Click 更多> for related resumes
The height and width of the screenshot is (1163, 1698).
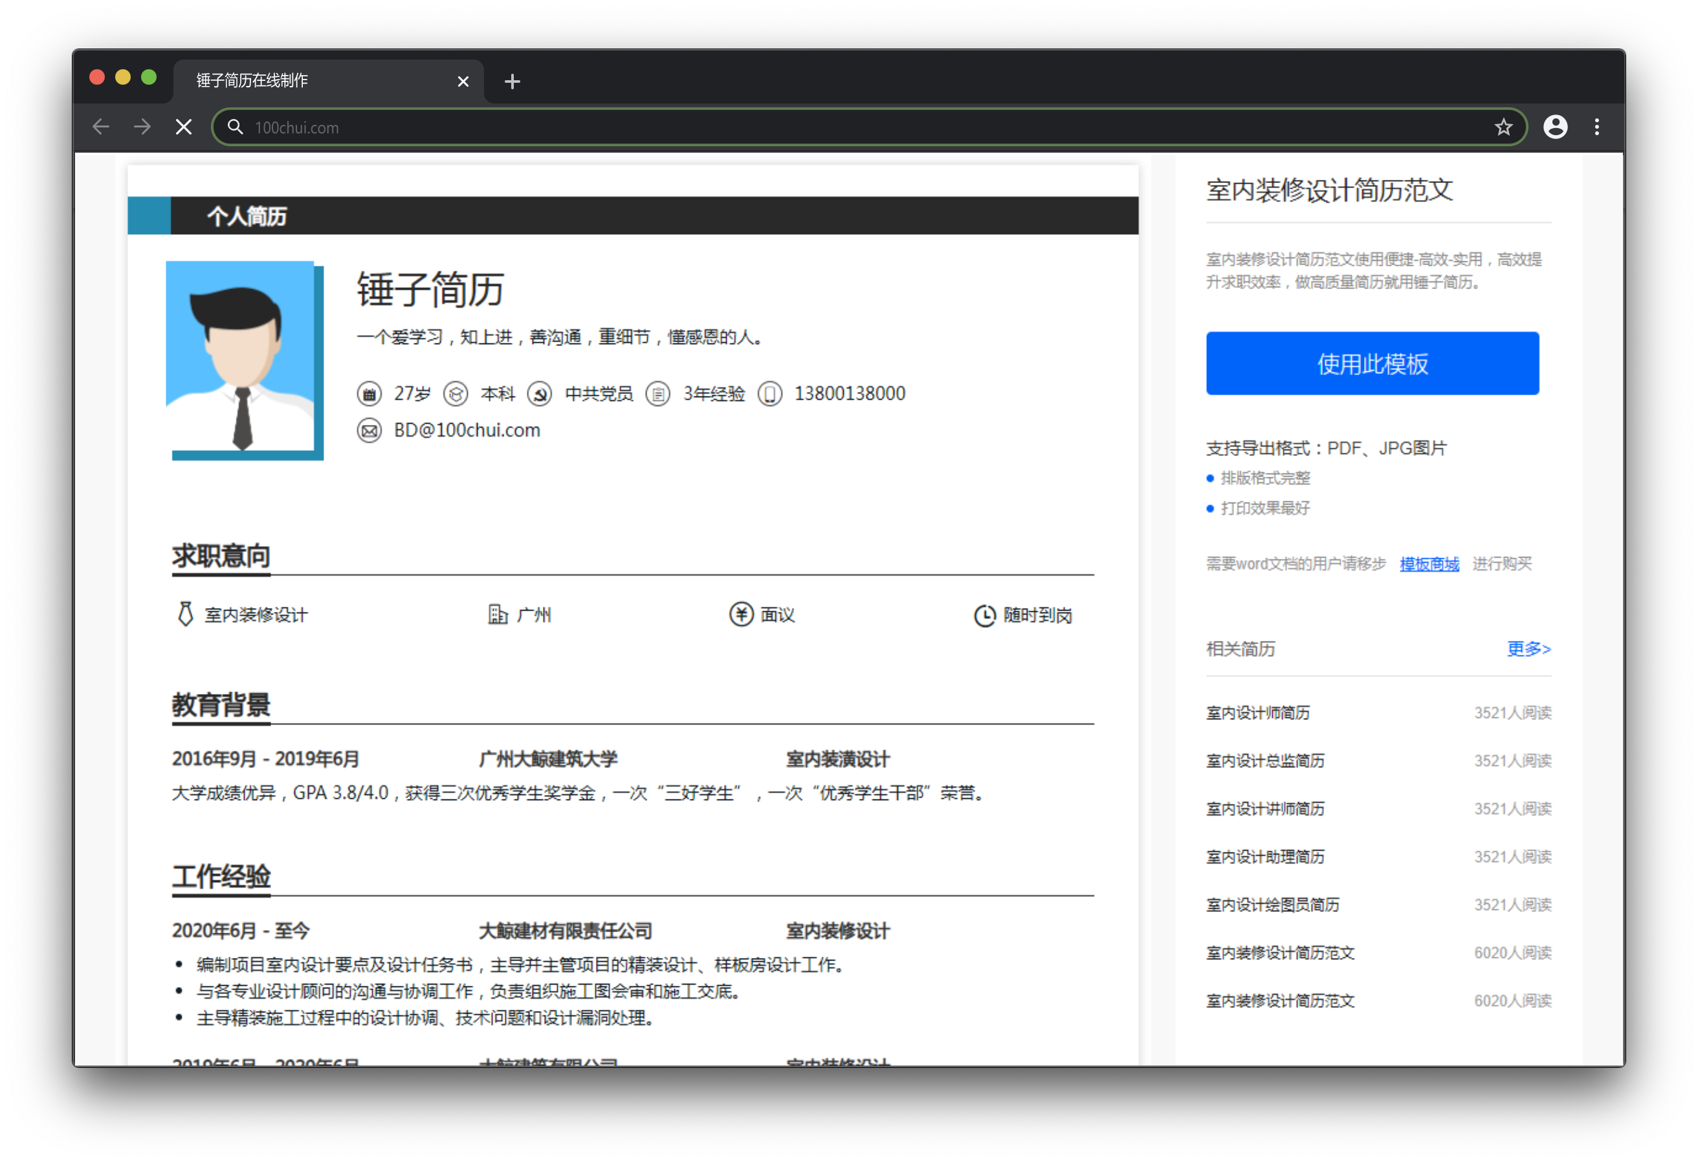1528,648
